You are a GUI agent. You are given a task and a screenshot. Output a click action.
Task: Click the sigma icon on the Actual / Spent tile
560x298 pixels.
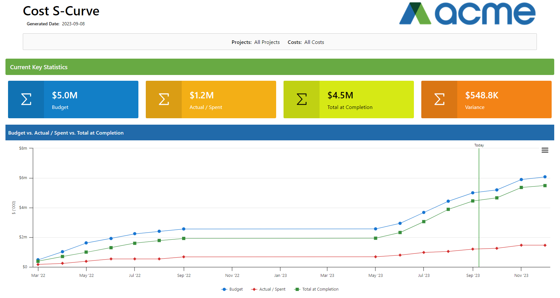(x=164, y=99)
